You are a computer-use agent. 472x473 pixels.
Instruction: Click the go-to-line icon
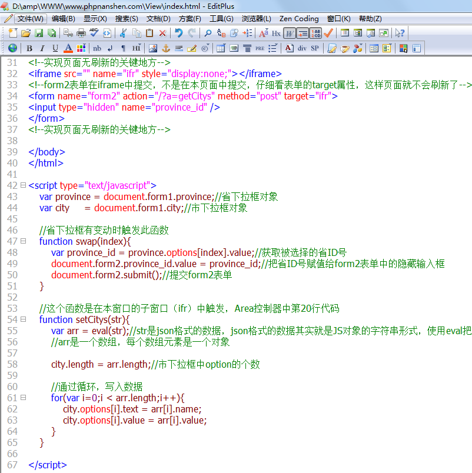tap(247, 33)
